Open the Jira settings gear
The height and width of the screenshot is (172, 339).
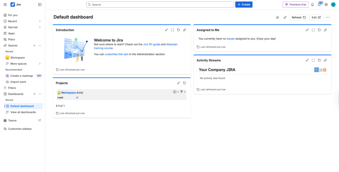pyautogui.click(x=326, y=5)
